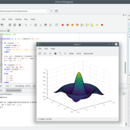130x130 pixels.
Task: Select the pan cross tool in Figure 1
Action: 55,53
